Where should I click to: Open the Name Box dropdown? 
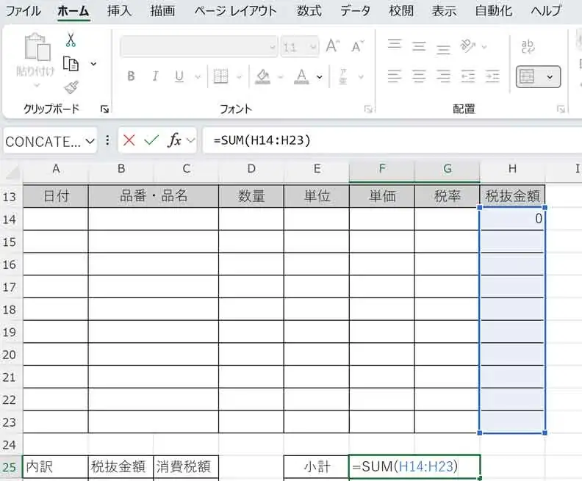click(x=90, y=141)
